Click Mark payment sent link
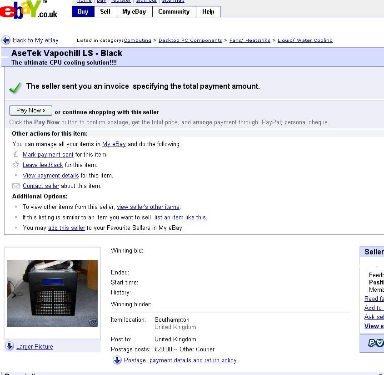 coord(48,155)
